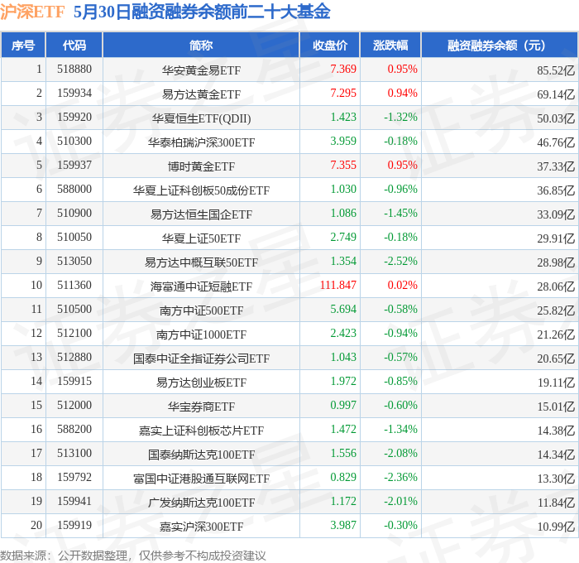The width and height of the screenshot is (579, 563).
Task: Click closing price 3.959
Action: point(343,142)
